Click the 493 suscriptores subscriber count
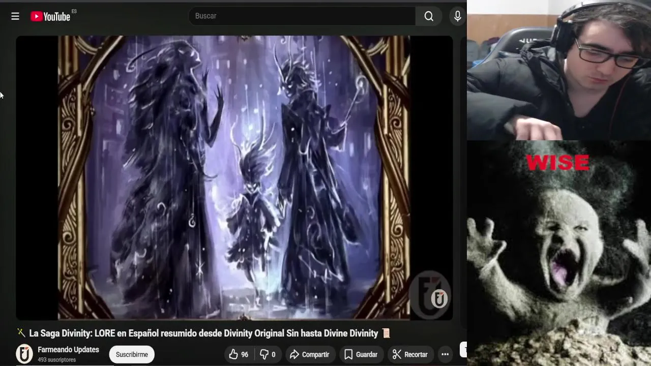 coord(56,360)
